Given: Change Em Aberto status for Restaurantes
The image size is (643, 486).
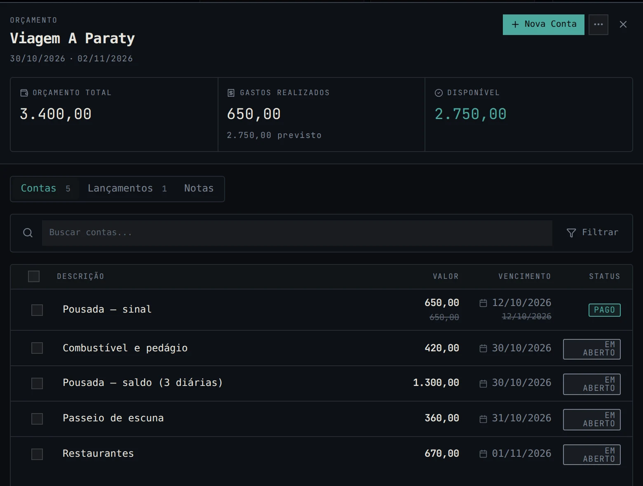Looking at the screenshot, I should [592, 455].
